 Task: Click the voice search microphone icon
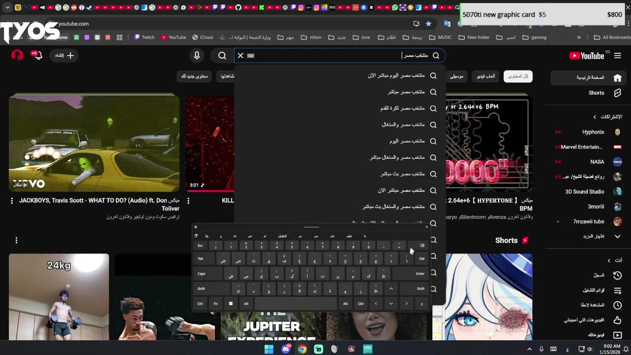[x=197, y=56]
